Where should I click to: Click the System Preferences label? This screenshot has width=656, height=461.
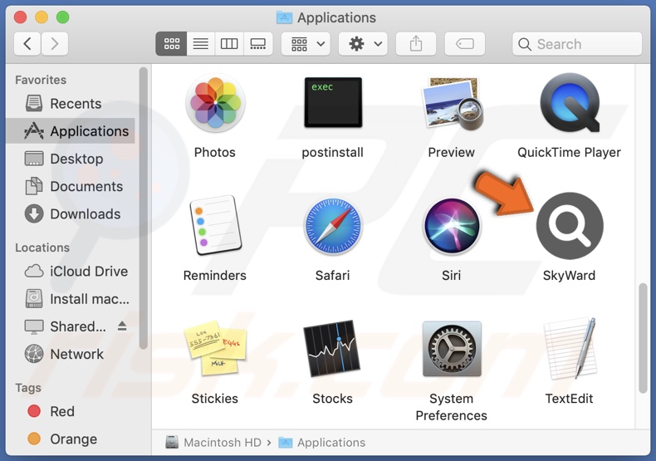click(452, 407)
